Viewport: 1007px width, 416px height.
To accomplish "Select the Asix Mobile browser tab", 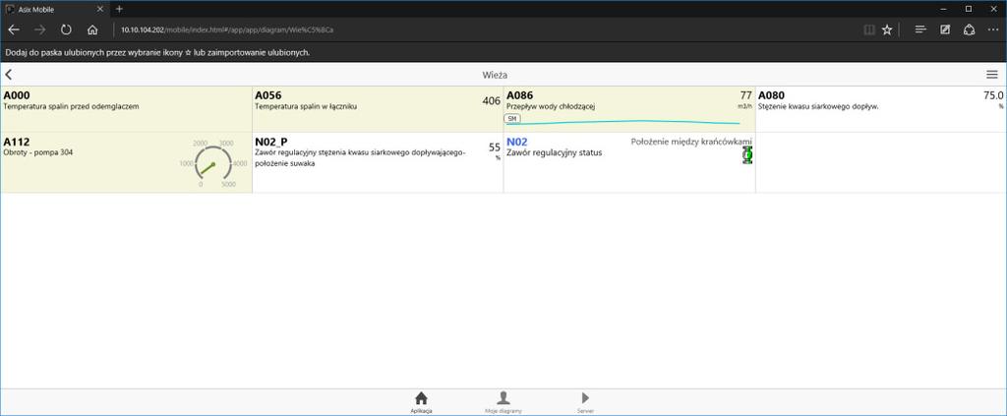I will click(54, 9).
